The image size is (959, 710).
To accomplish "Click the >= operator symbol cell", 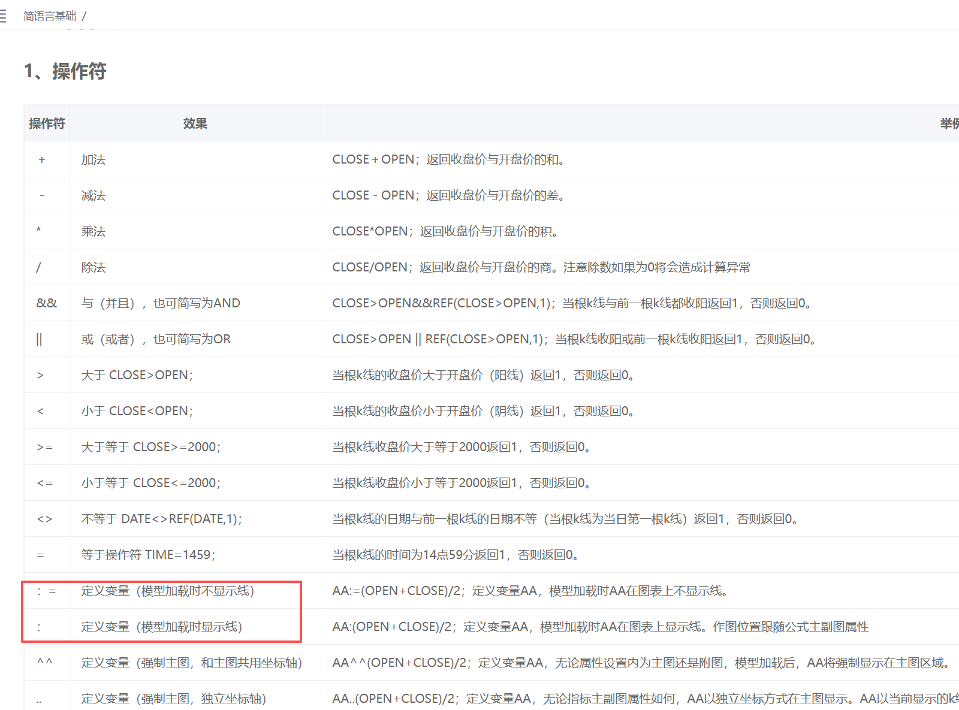I will point(45,447).
